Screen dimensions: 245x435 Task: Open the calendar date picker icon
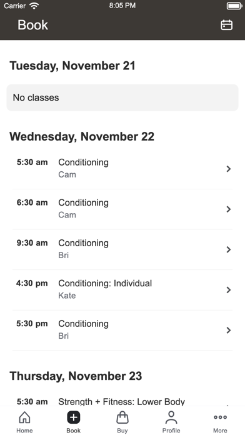click(x=226, y=25)
